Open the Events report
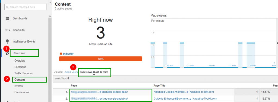The width and height of the screenshot is (278, 102). click(18, 86)
